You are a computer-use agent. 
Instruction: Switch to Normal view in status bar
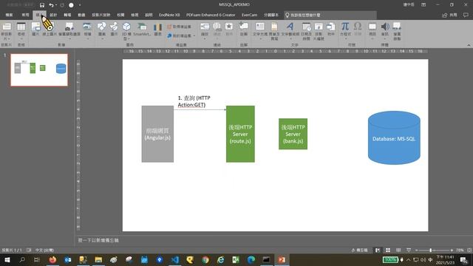[378, 250]
